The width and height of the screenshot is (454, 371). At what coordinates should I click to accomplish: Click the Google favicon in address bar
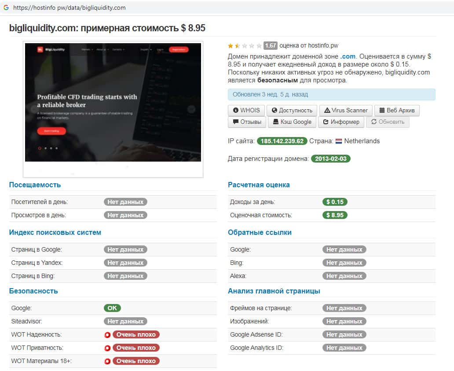[x=6, y=7]
